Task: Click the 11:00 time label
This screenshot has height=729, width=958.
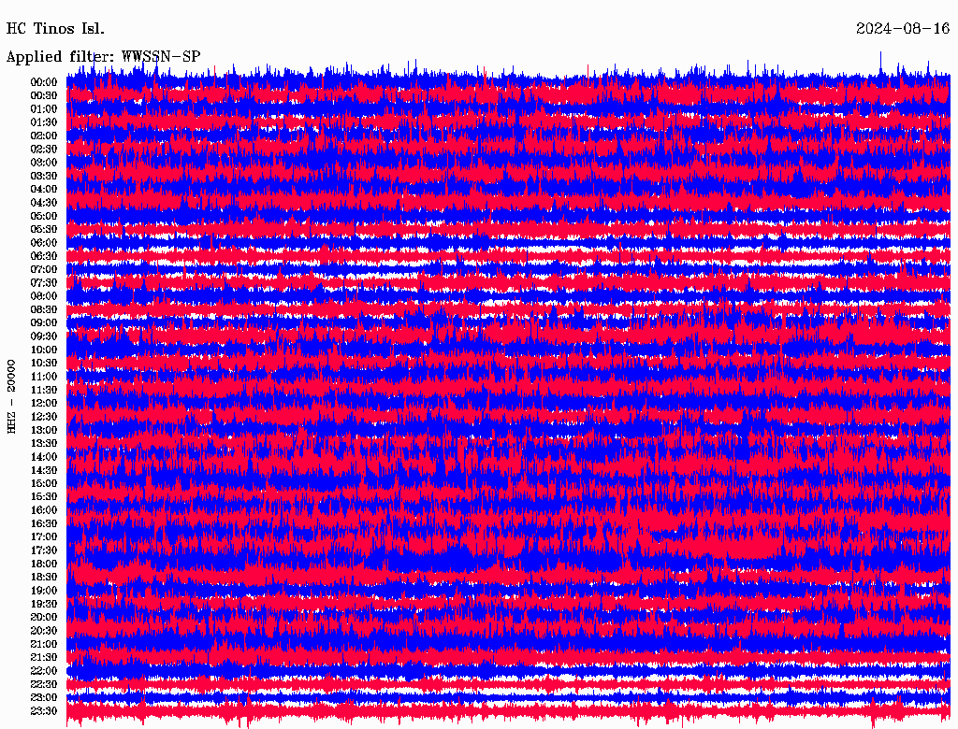Action: (44, 377)
